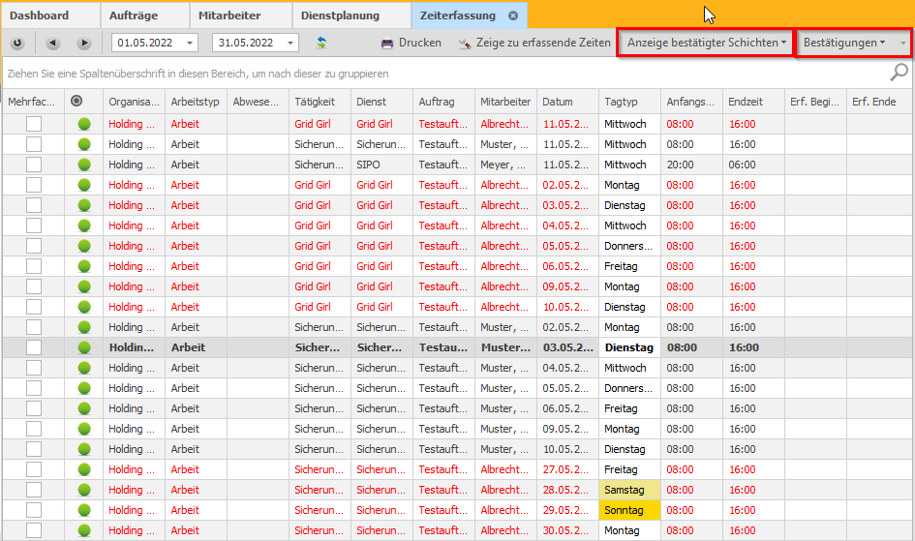Tick the checkbox in Meyer SIPO row
The width and height of the screenshot is (915, 541).
tap(34, 165)
